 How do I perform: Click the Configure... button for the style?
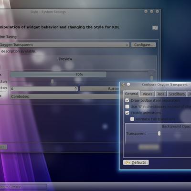144,45
